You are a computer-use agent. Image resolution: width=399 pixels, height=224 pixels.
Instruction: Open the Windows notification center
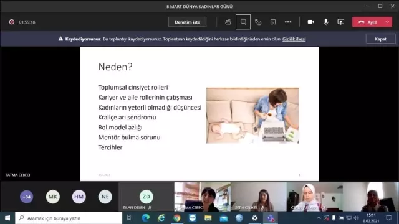(x=389, y=218)
